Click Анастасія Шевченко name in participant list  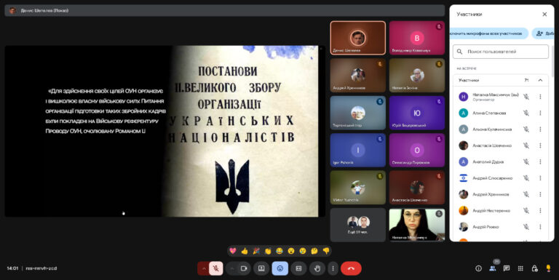click(x=492, y=145)
